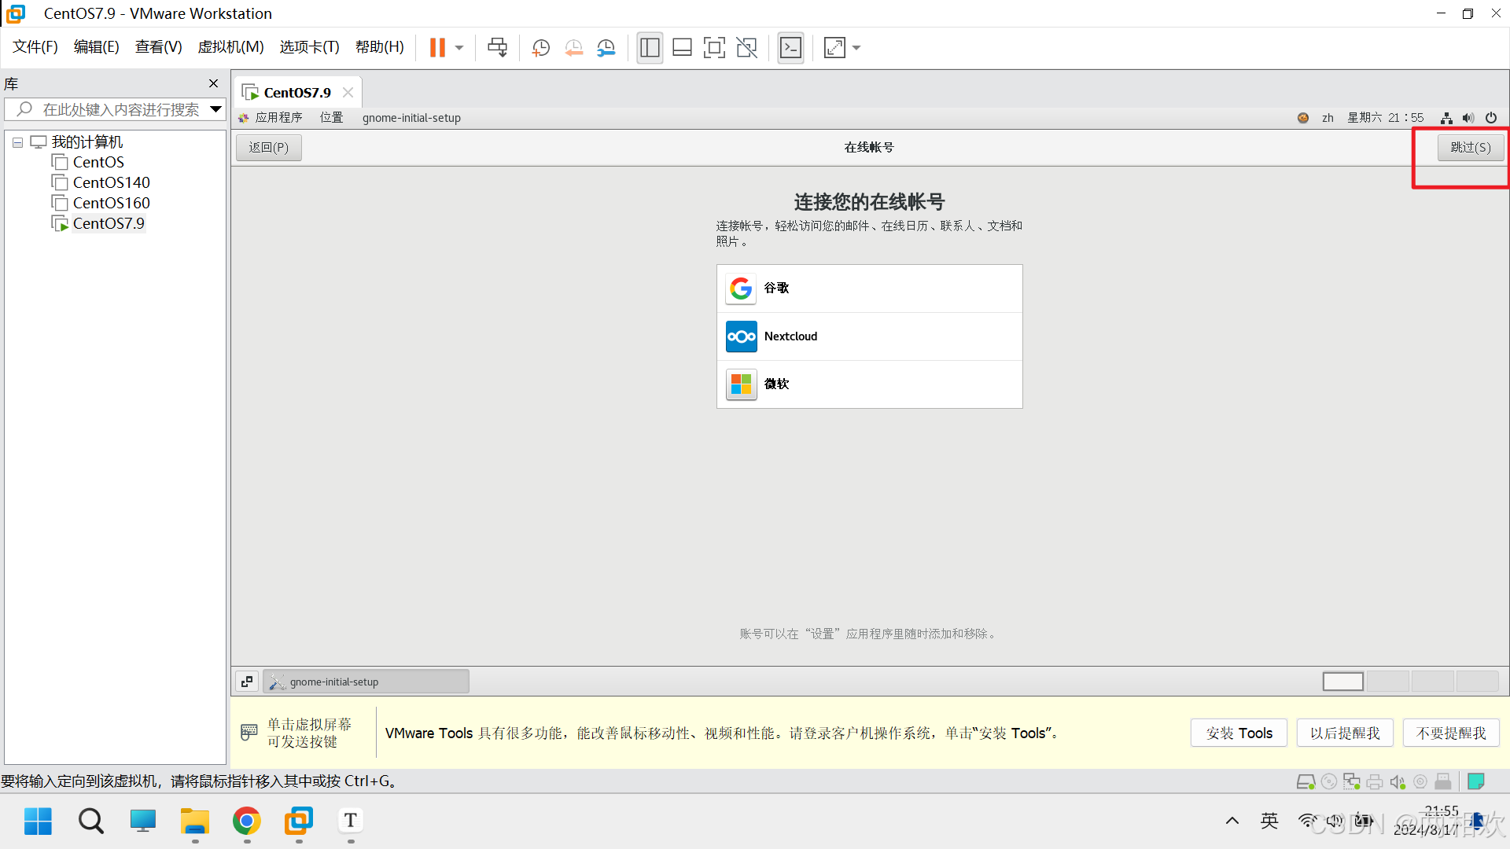This screenshot has width=1510, height=849.
Task: Open power options dropdown beside pause
Action: pos(459,48)
